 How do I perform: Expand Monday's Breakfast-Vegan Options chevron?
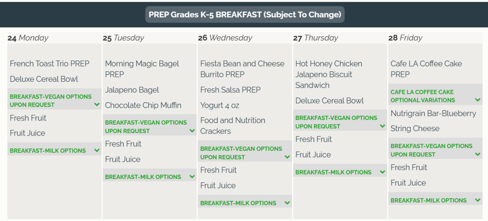pos(97,104)
